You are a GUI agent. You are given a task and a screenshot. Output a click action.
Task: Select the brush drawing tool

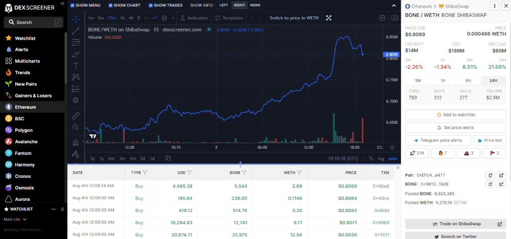[x=76, y=54]
